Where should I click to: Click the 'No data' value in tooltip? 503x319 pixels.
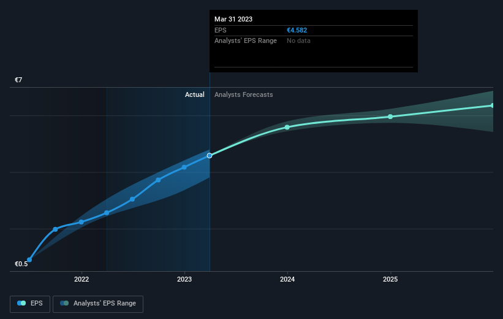point(298,41)
